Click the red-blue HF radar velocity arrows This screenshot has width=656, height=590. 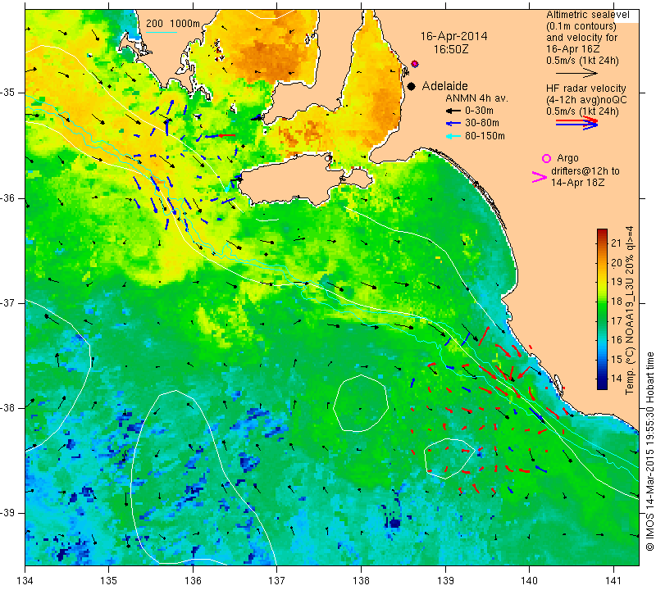pos(576,123)
